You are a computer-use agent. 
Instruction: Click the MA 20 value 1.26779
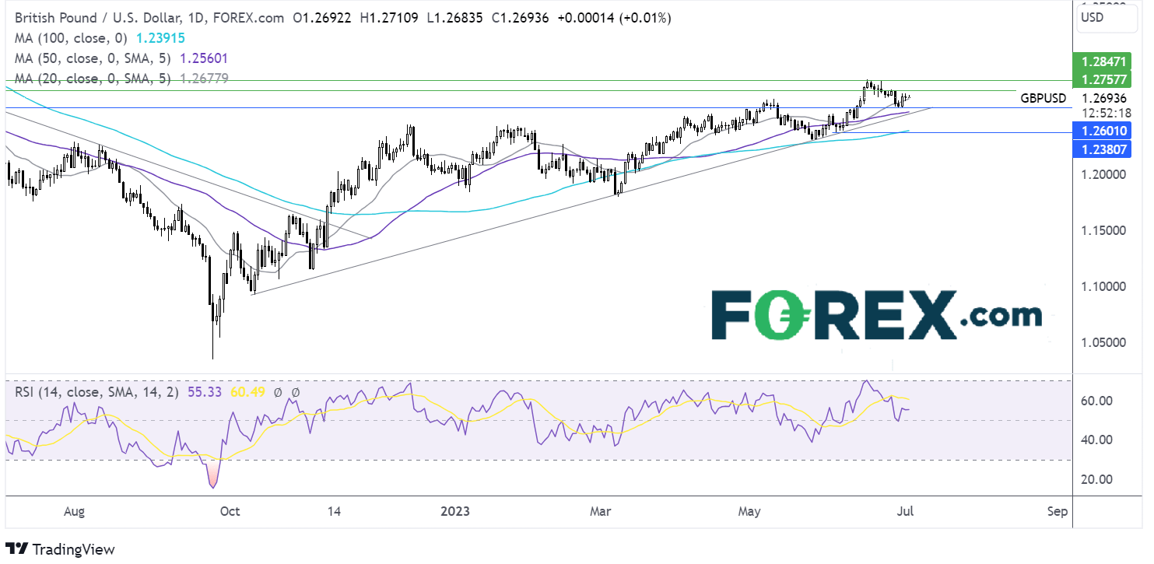[203, 79]
